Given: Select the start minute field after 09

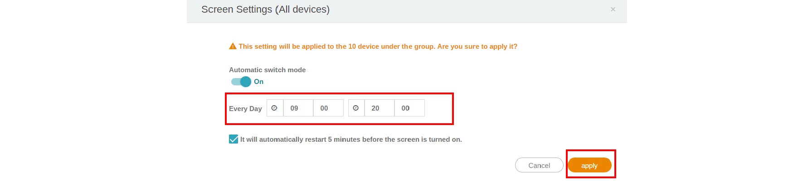Looking at the screenshot, I should [328, 108].
